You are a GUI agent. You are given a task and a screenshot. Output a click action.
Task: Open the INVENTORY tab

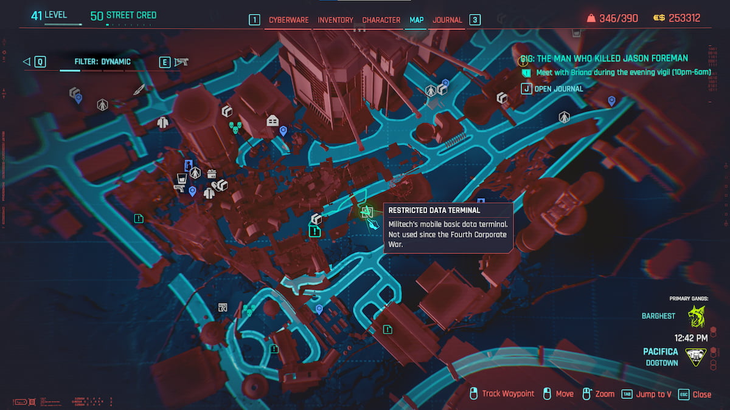click(335, 19)
